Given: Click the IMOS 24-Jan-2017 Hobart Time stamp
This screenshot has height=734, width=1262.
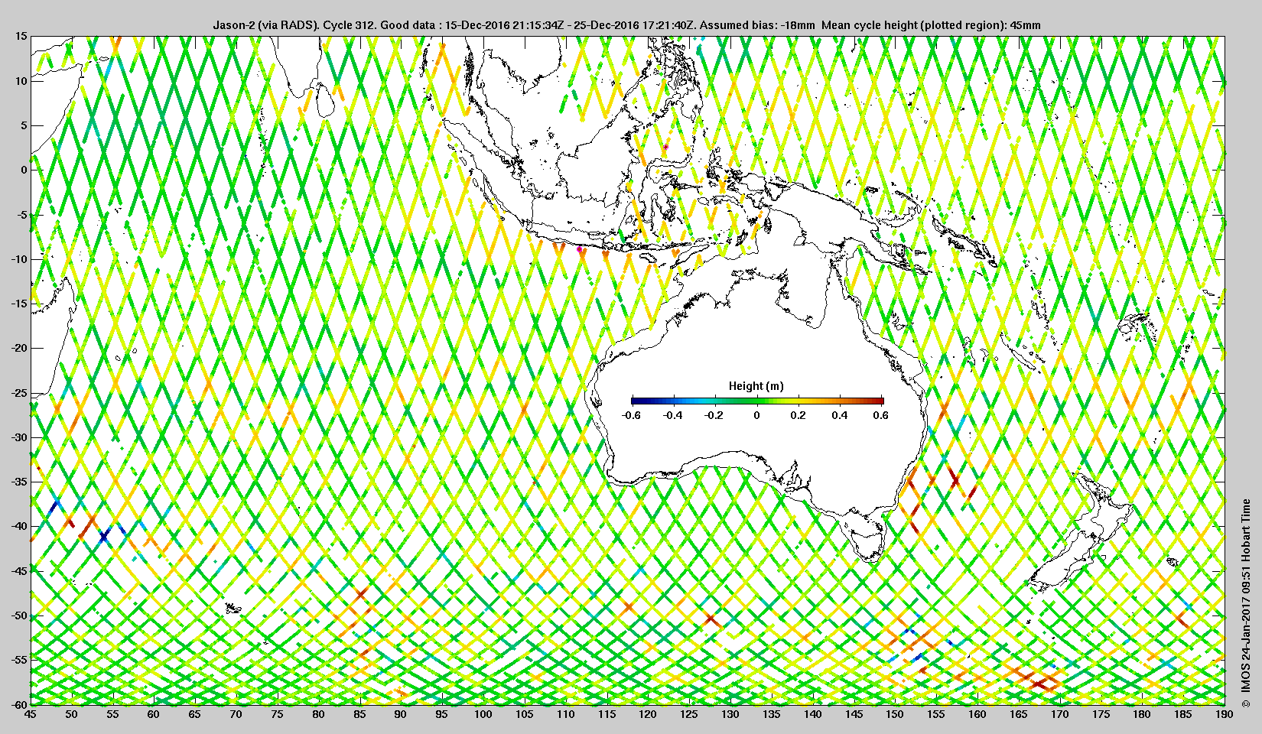Looking at the screenshot, I should 1246,604.
